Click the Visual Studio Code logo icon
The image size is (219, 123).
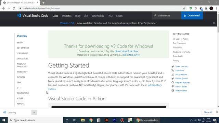pyautogui.click(x=19, y=15)
